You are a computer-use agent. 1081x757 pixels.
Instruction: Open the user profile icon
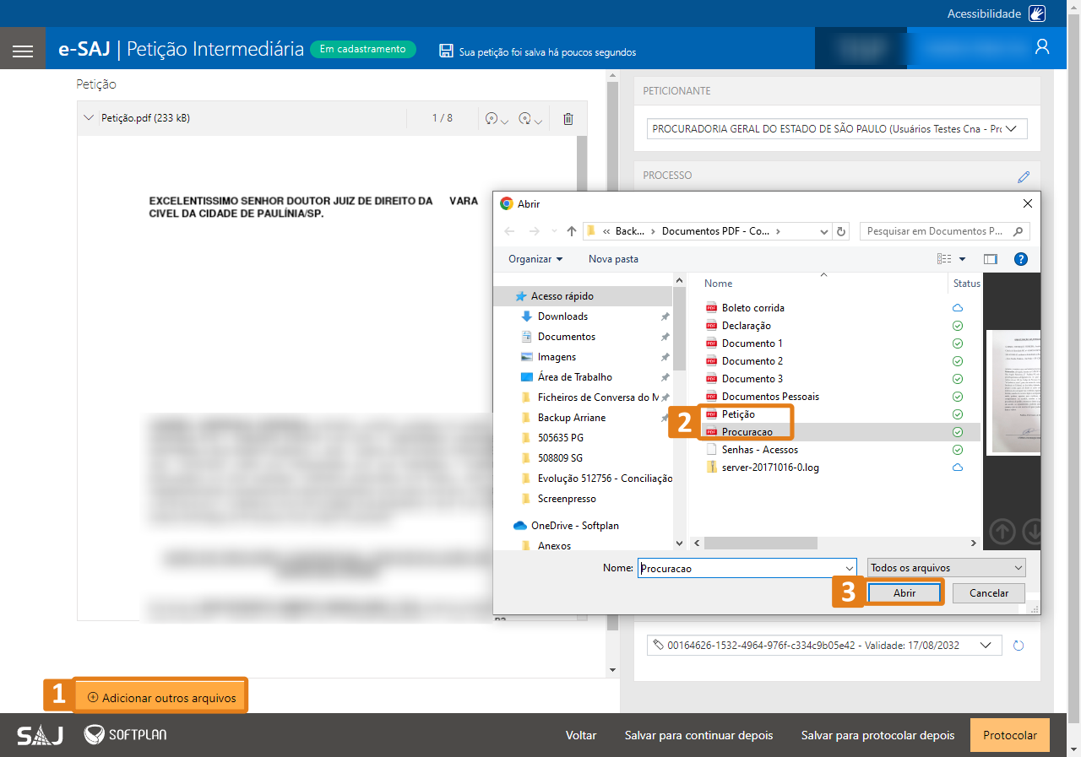coord(1042,47)
